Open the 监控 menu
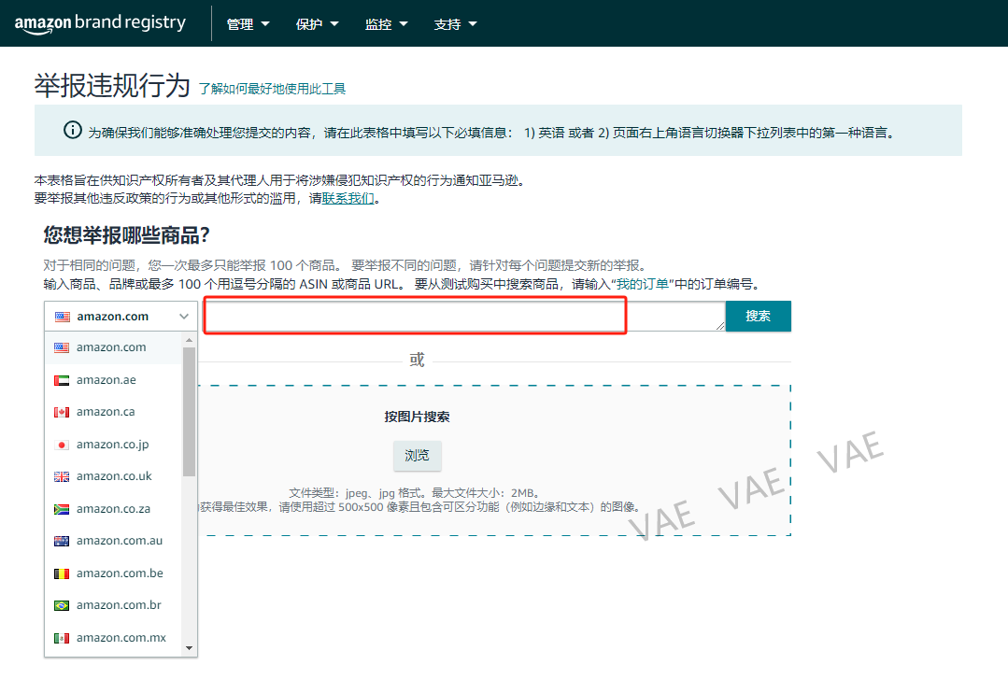The width and height of the screenshot is (1008, 679). (x=387, y=24)
